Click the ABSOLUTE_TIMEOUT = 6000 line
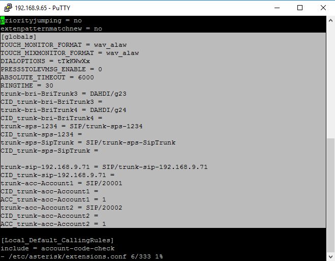Screen dimensions: 335x261 (47, 77)
